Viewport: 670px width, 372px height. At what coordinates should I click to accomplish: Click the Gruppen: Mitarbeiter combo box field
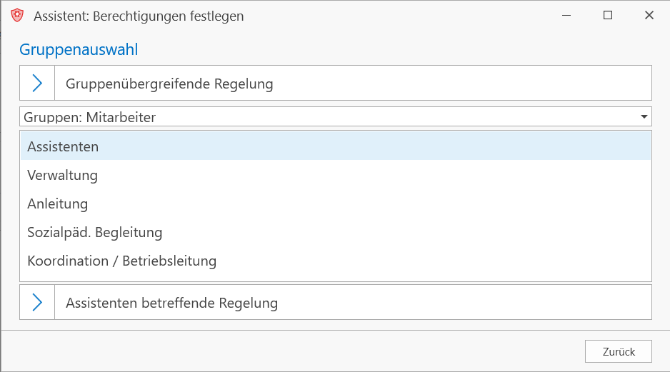pos(336,116)
